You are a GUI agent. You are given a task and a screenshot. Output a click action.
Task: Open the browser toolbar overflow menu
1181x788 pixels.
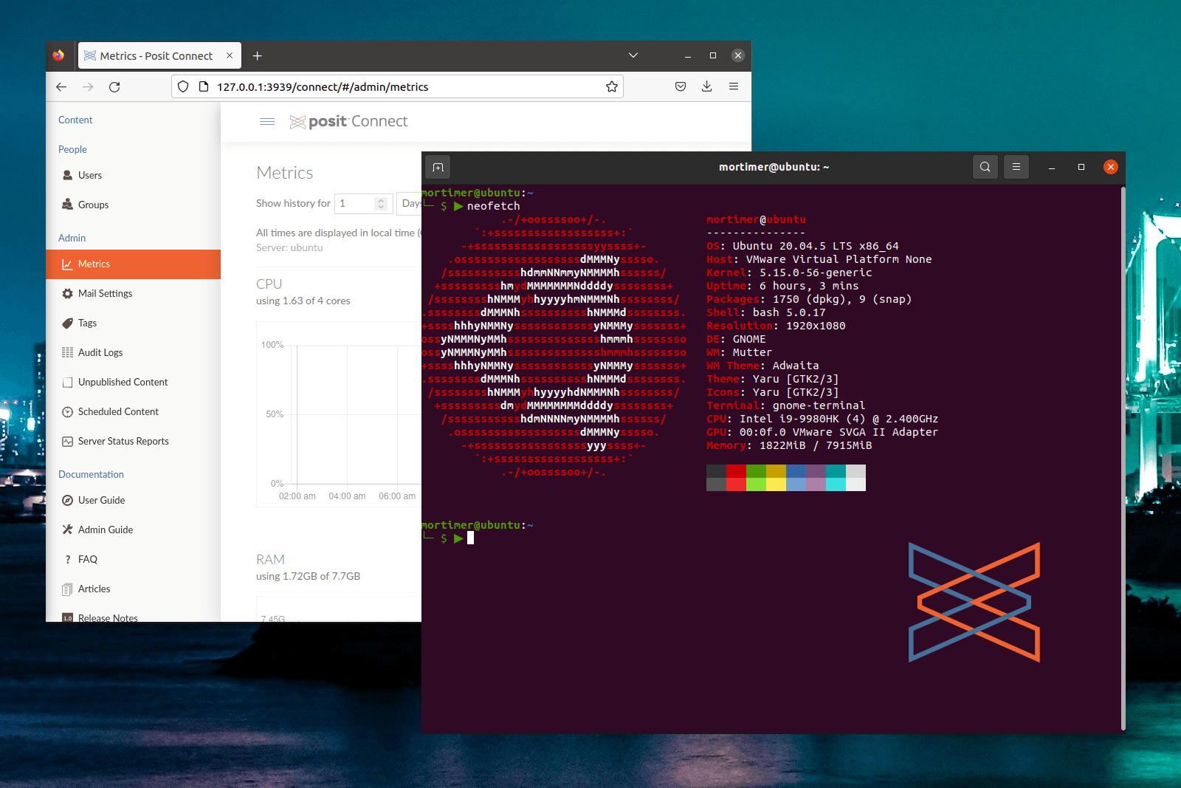pos(734,86)
